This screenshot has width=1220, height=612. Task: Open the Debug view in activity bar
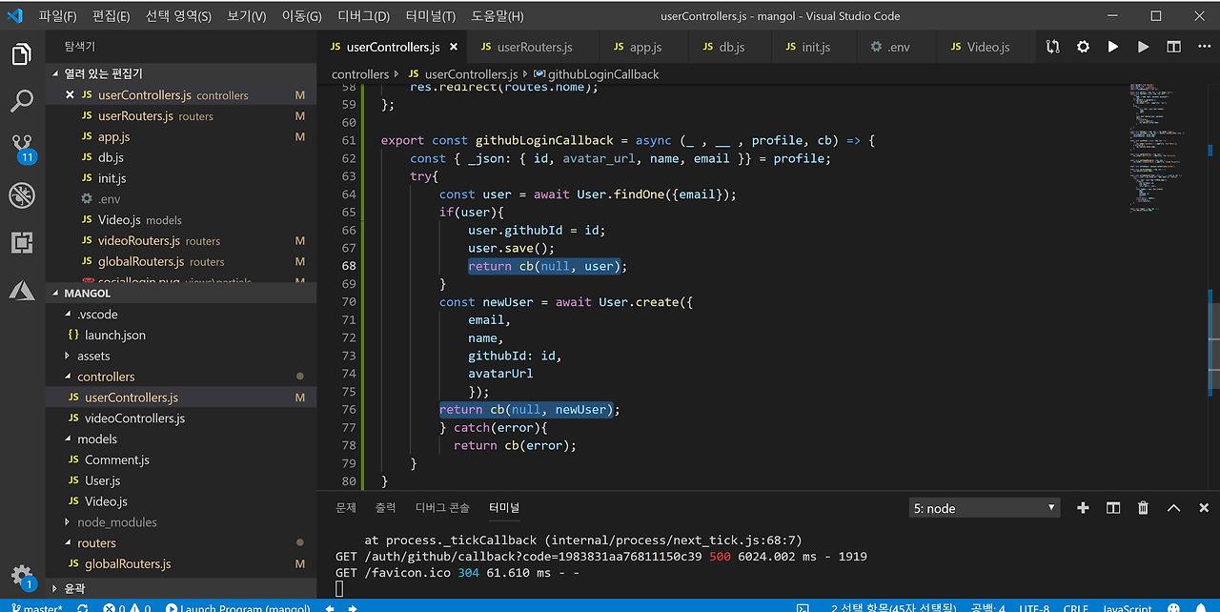click(x=22, y=195)
